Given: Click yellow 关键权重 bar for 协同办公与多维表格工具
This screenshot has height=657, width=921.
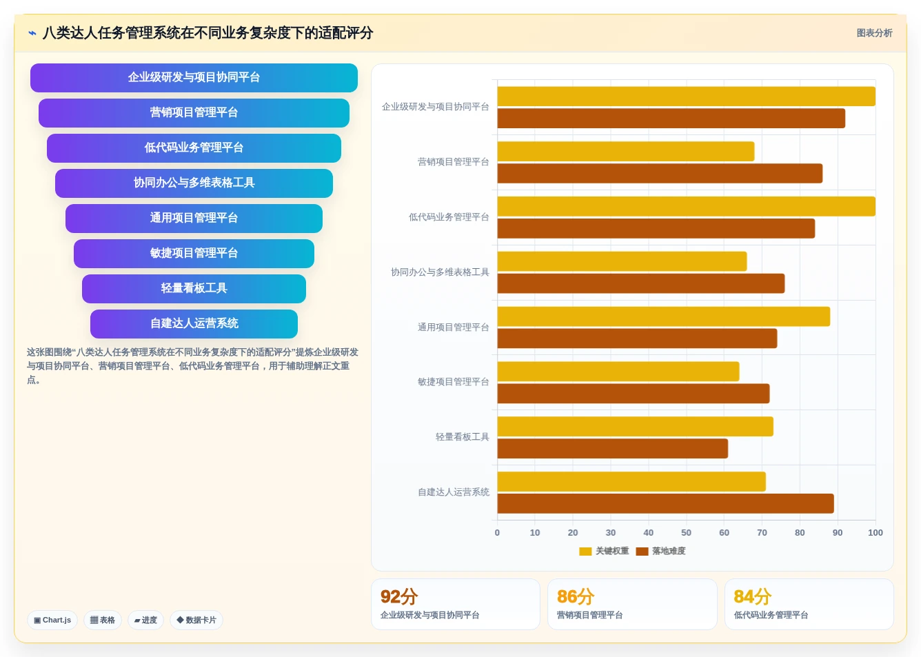Looking at the screenshot, I should (x=622, y=261).
